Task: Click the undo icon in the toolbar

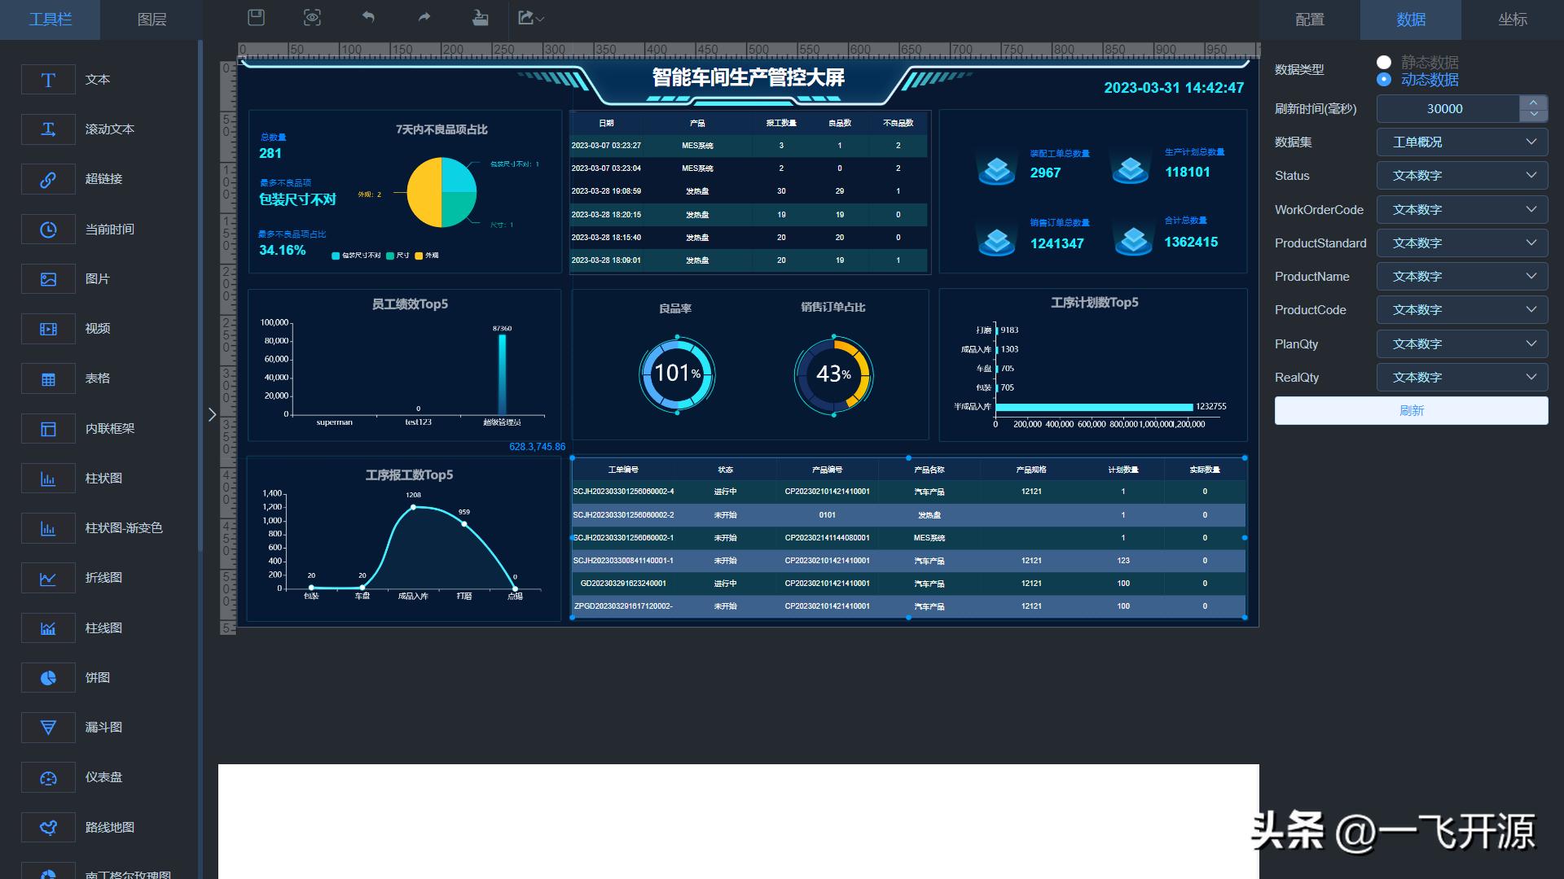Action: [367, 17]
